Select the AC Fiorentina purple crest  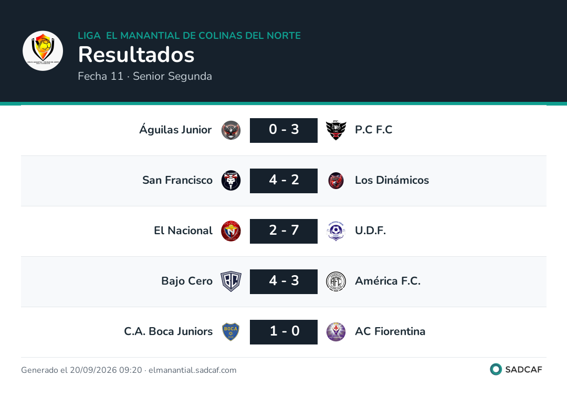336,332
